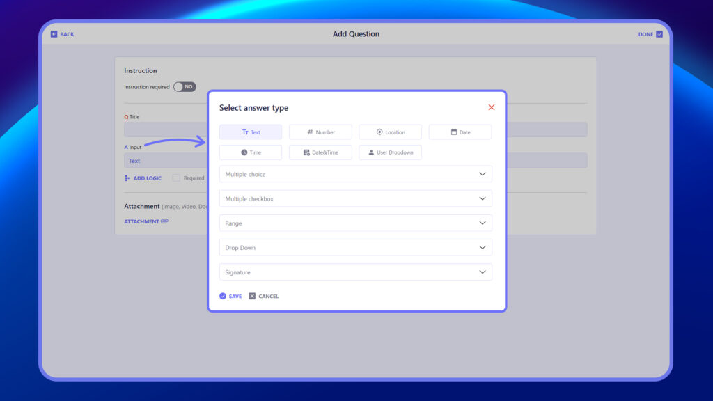
Task: Expand the Multiple choice section
Action: (x=356, y=174)
